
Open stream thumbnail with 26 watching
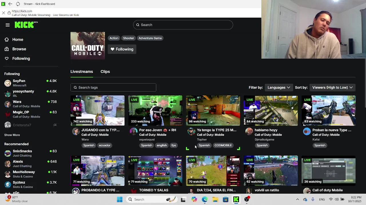[329, 171]
